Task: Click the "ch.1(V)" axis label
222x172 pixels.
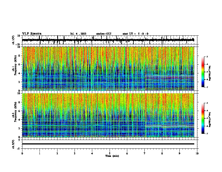Action: pos(13,40)
